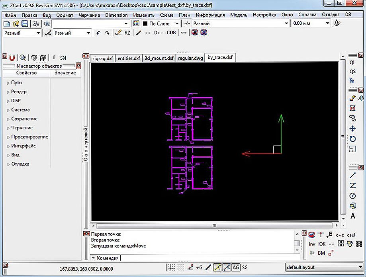Switch to the zigzag.dxf tab
Viewport: 366px width, 277px height.
click(x=102, y=58)
